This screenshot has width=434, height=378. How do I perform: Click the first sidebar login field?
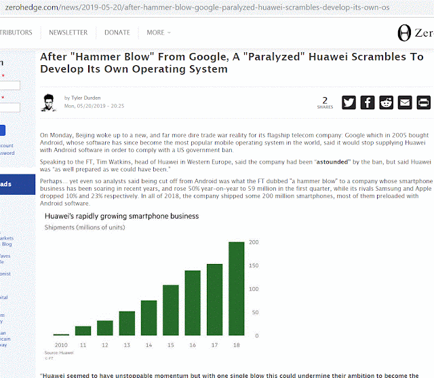(10, 86)
